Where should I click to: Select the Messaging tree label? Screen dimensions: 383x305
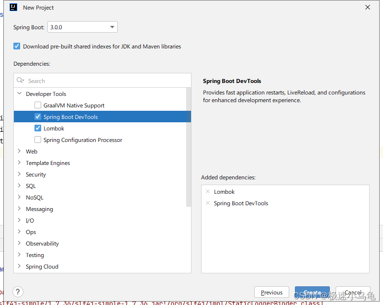[39, 209]
